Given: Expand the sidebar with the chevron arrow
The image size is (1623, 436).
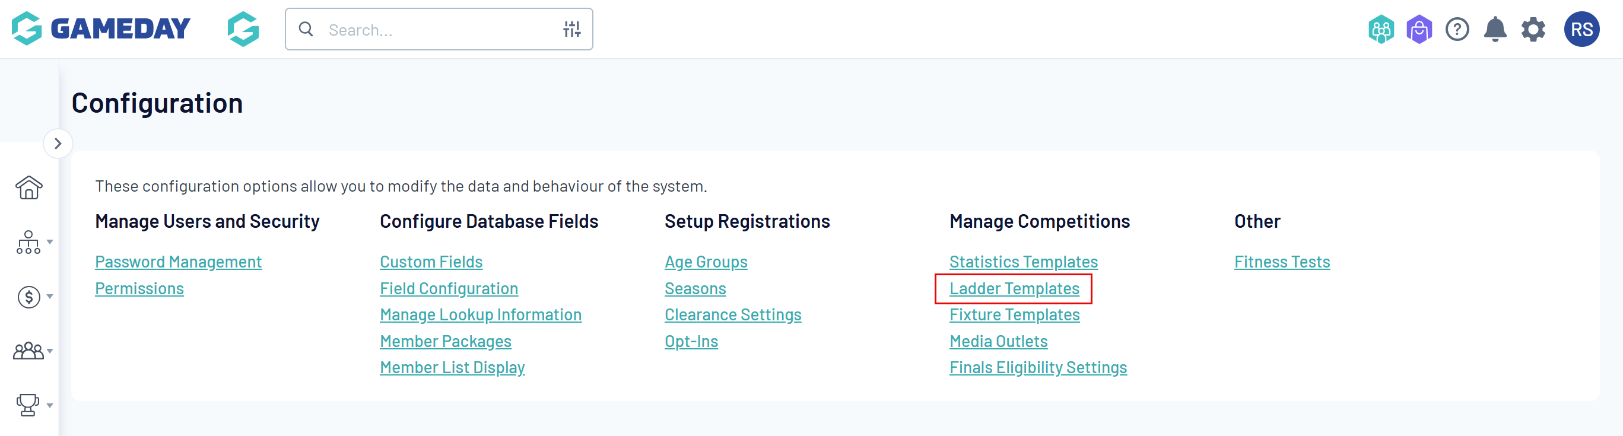Looking at the screenshot, I should click(x=58, y=144).
